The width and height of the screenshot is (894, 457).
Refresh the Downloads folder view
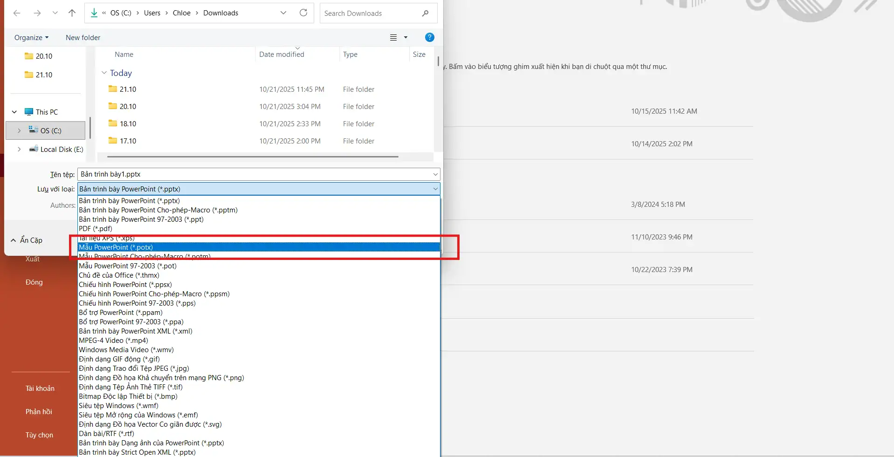click(x=303, y=13)
